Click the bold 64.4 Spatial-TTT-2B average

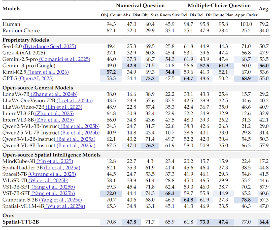[x=264, y=222]
